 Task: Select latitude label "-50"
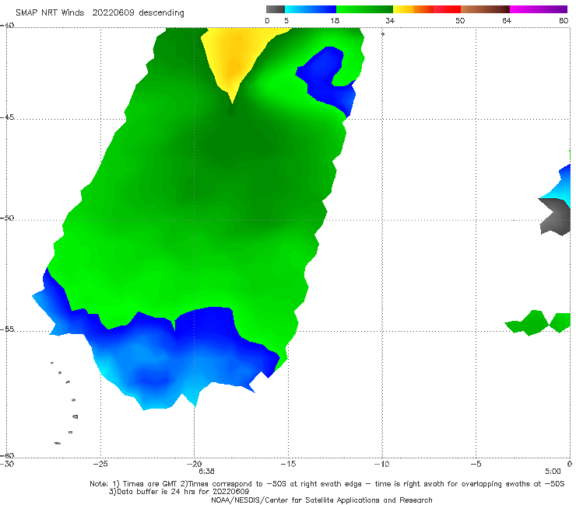coord(7,218)
